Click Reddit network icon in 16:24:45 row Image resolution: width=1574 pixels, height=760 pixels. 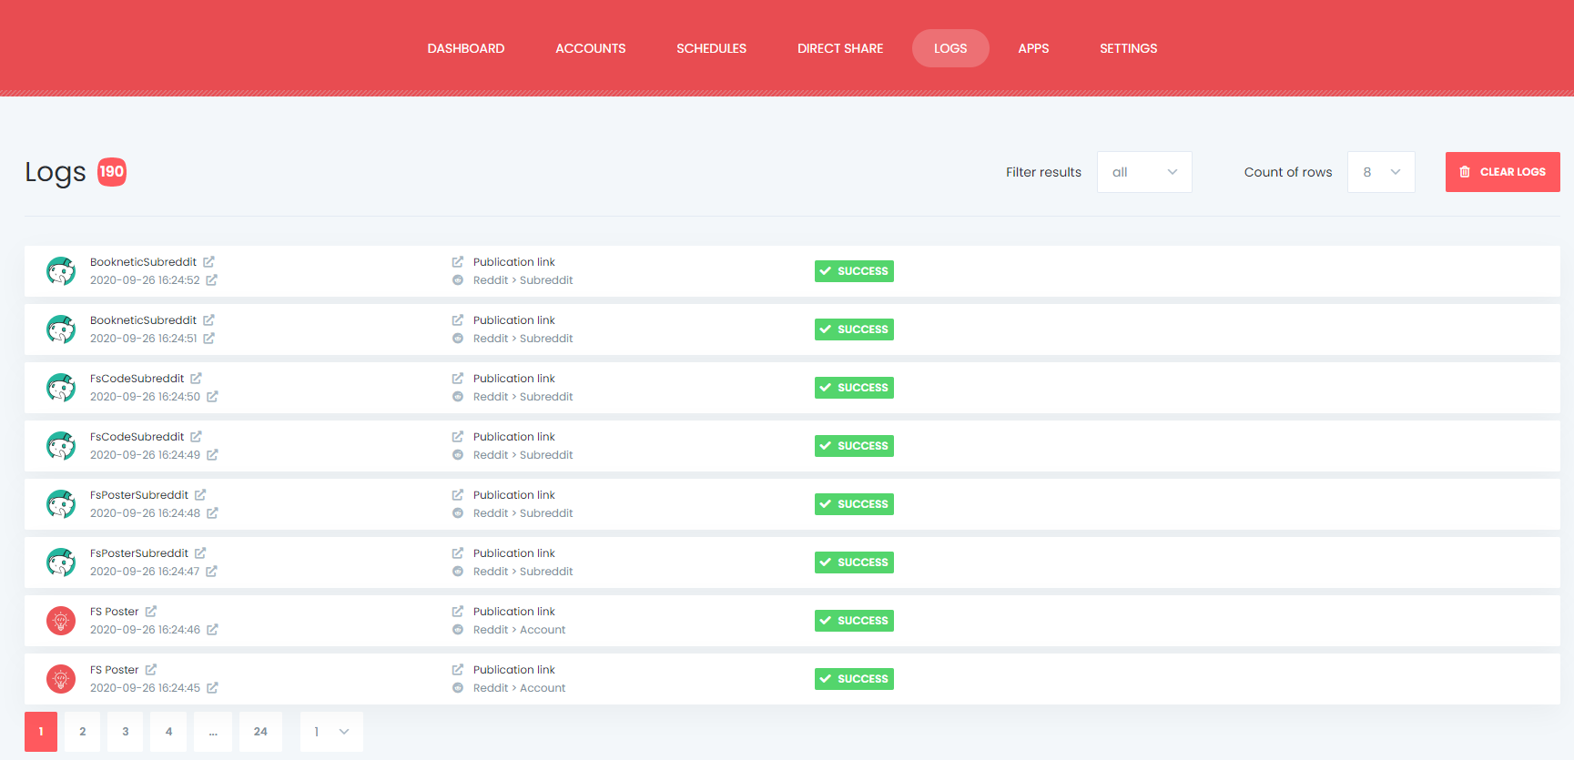point(458,688)
